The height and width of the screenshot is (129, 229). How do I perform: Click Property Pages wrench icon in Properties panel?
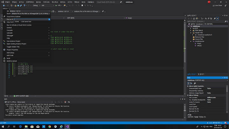point(195,83)
